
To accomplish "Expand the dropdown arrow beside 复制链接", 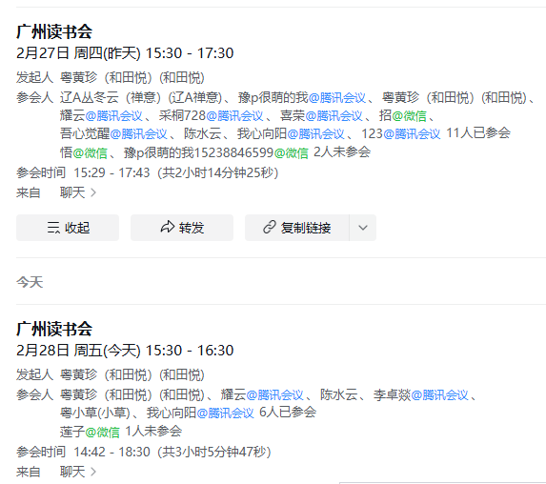I will [x=363, y=228].
